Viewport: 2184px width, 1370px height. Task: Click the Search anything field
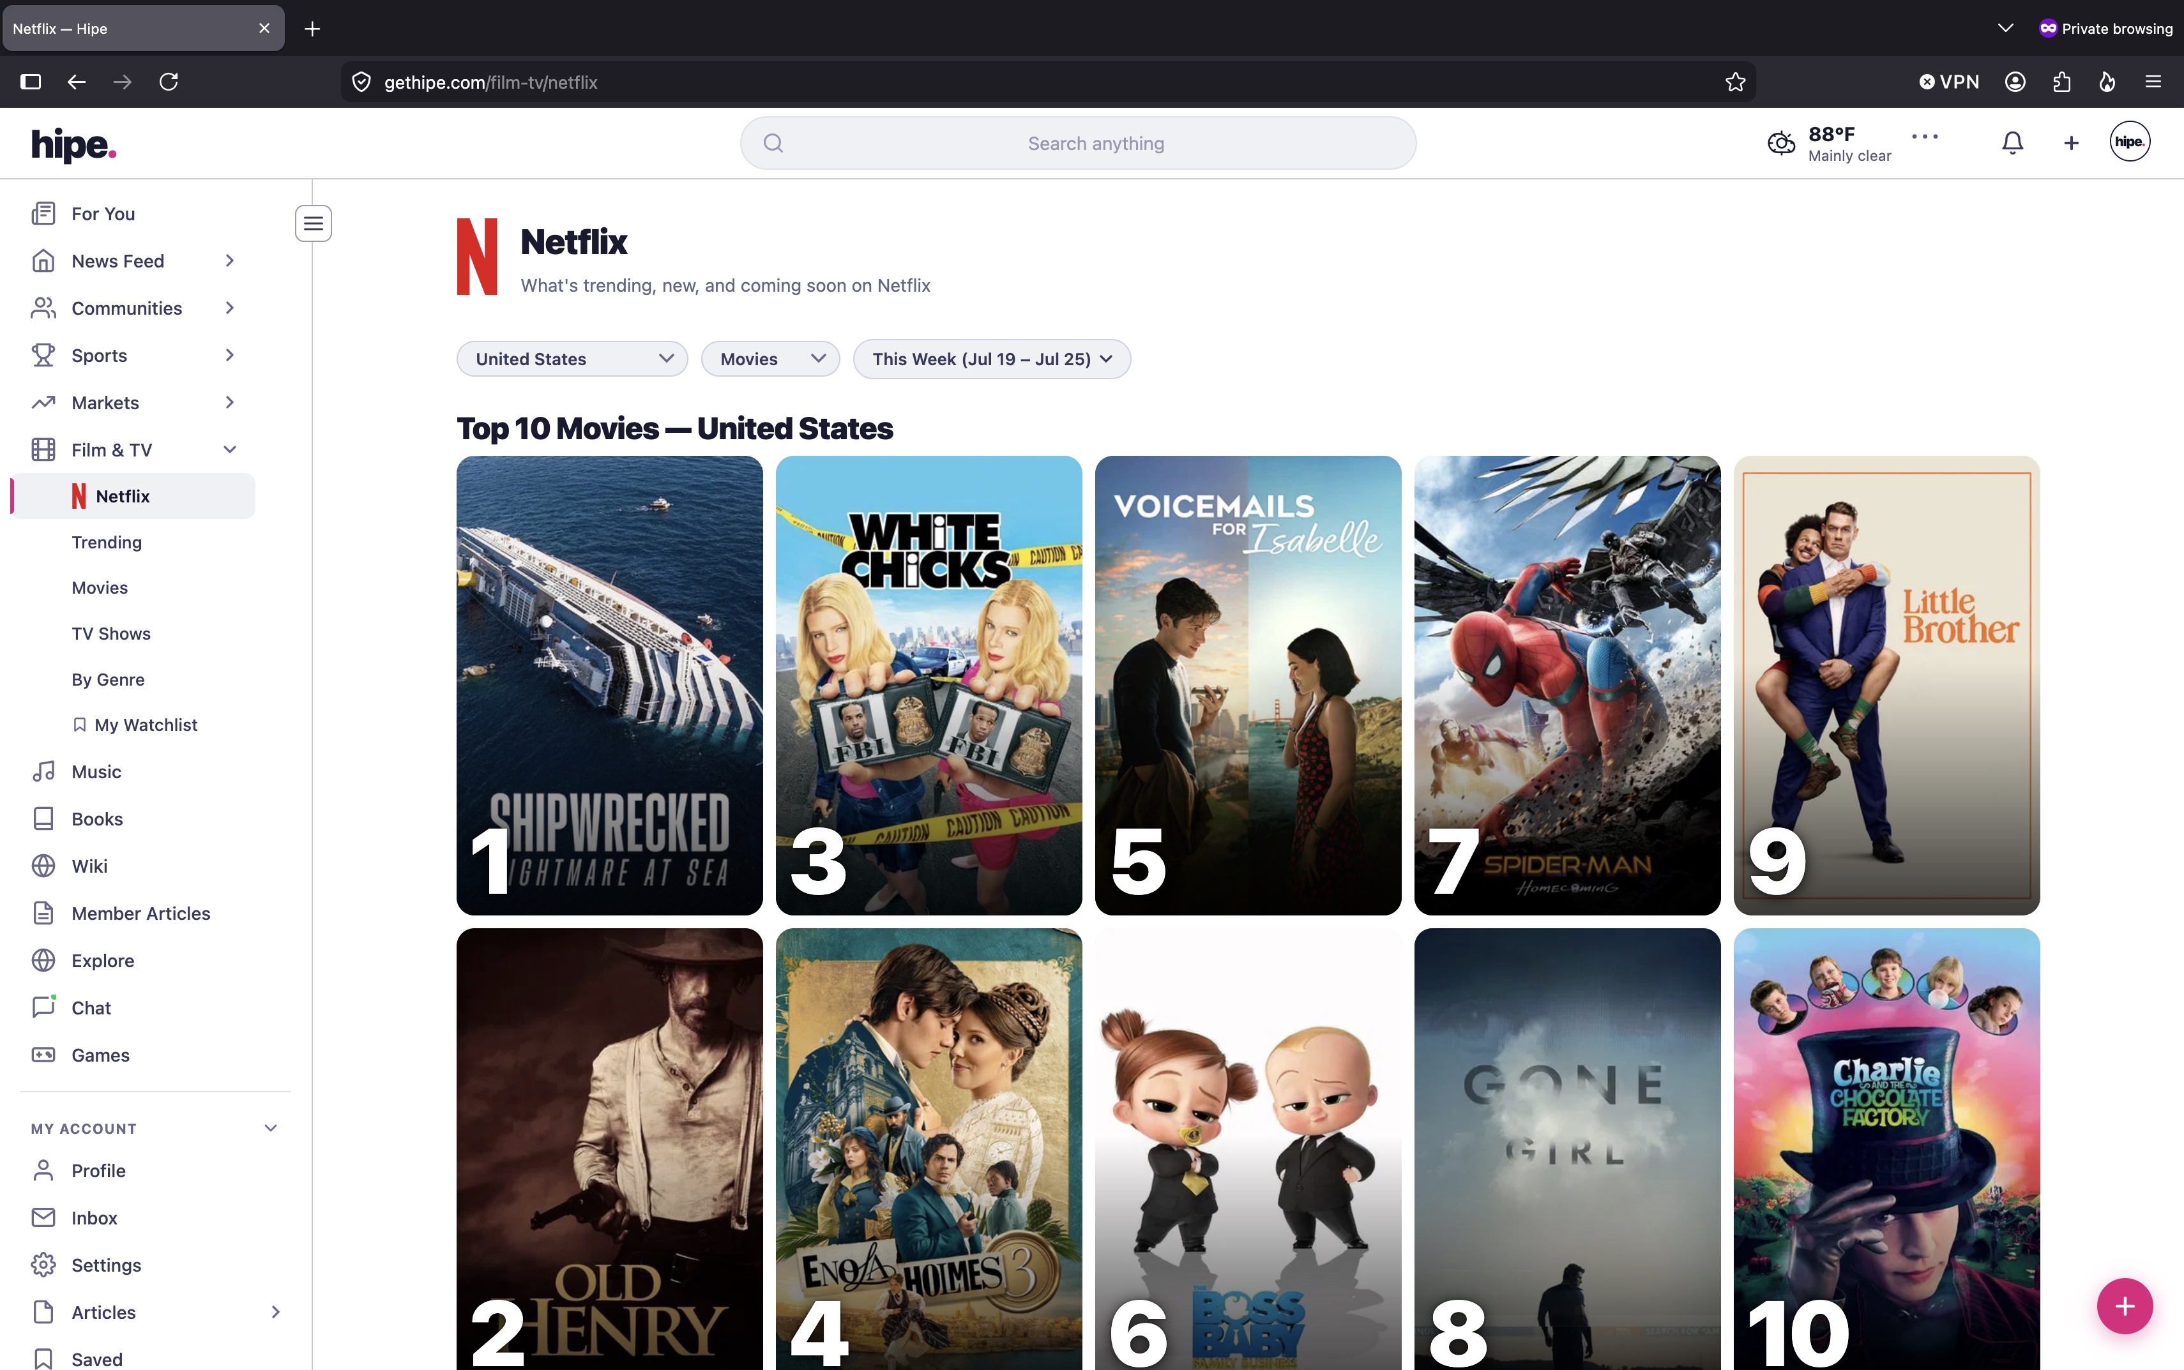[1077, 143]
